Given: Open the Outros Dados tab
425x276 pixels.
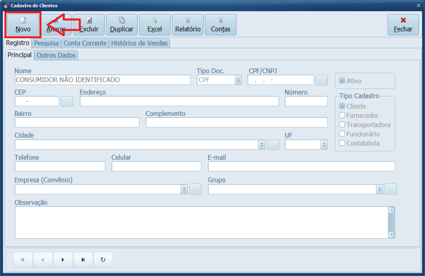Looking at the screenshot, I should [56, 55].
